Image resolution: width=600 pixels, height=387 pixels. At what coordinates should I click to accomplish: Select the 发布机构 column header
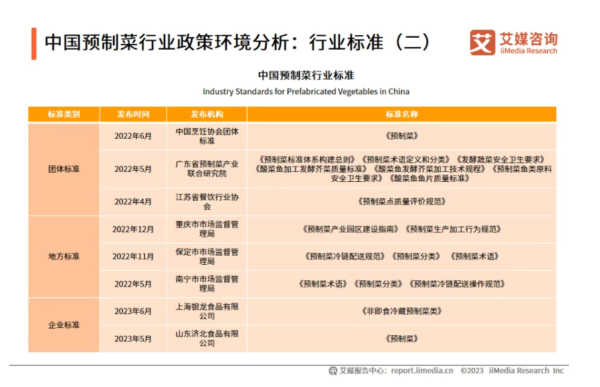tap(207, 114)
